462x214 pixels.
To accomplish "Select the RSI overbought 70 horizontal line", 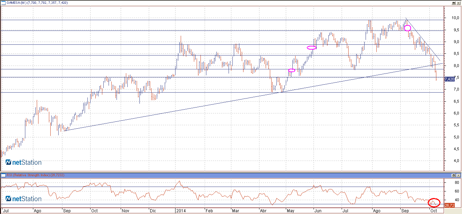I will pyautogui.click(x=222, y=187).
